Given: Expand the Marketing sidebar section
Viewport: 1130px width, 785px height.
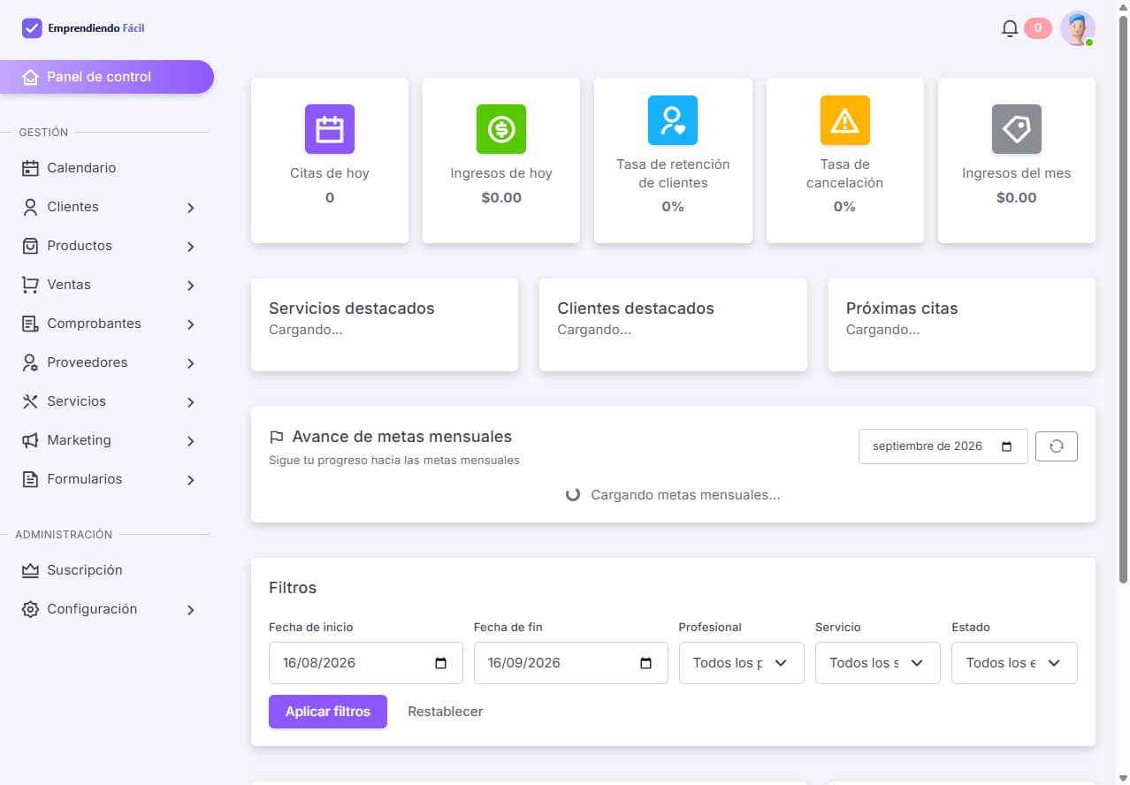Looking at the screenshot, I should tap(107, 440).
